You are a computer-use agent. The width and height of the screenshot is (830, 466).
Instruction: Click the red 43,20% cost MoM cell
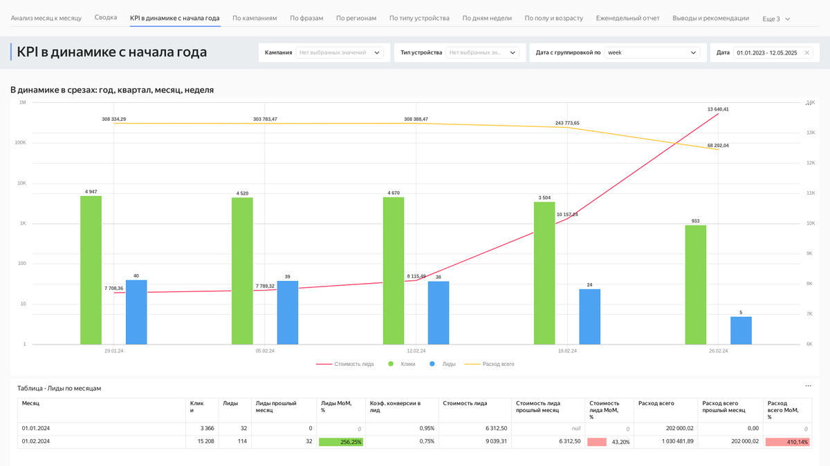(609, 442)
